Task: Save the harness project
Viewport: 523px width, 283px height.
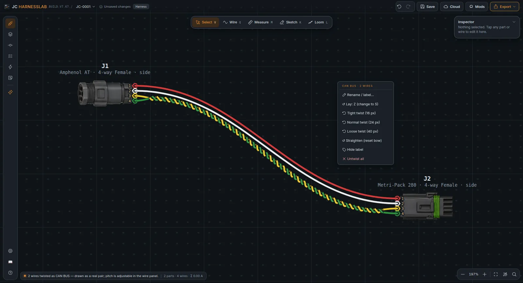Action: click(x=427, y=7)
